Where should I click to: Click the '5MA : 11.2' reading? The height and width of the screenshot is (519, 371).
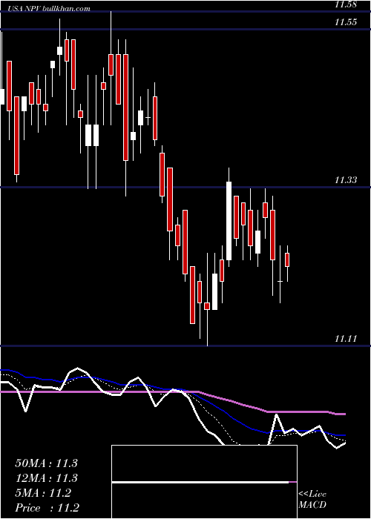coord(43,493)
